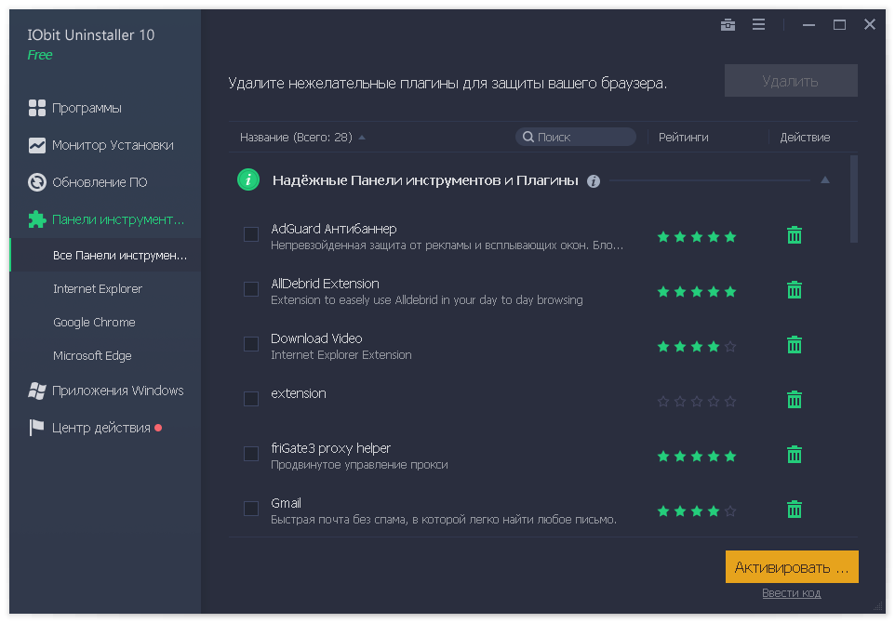Click the Действие column header
The height and width of the screenshot is (623, 895).
click(x=805, y=138)
